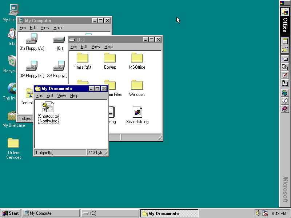Viewport: 291px width, 218px height.
Task: Open View menu in My Documents window
Action: pos(61,96)
